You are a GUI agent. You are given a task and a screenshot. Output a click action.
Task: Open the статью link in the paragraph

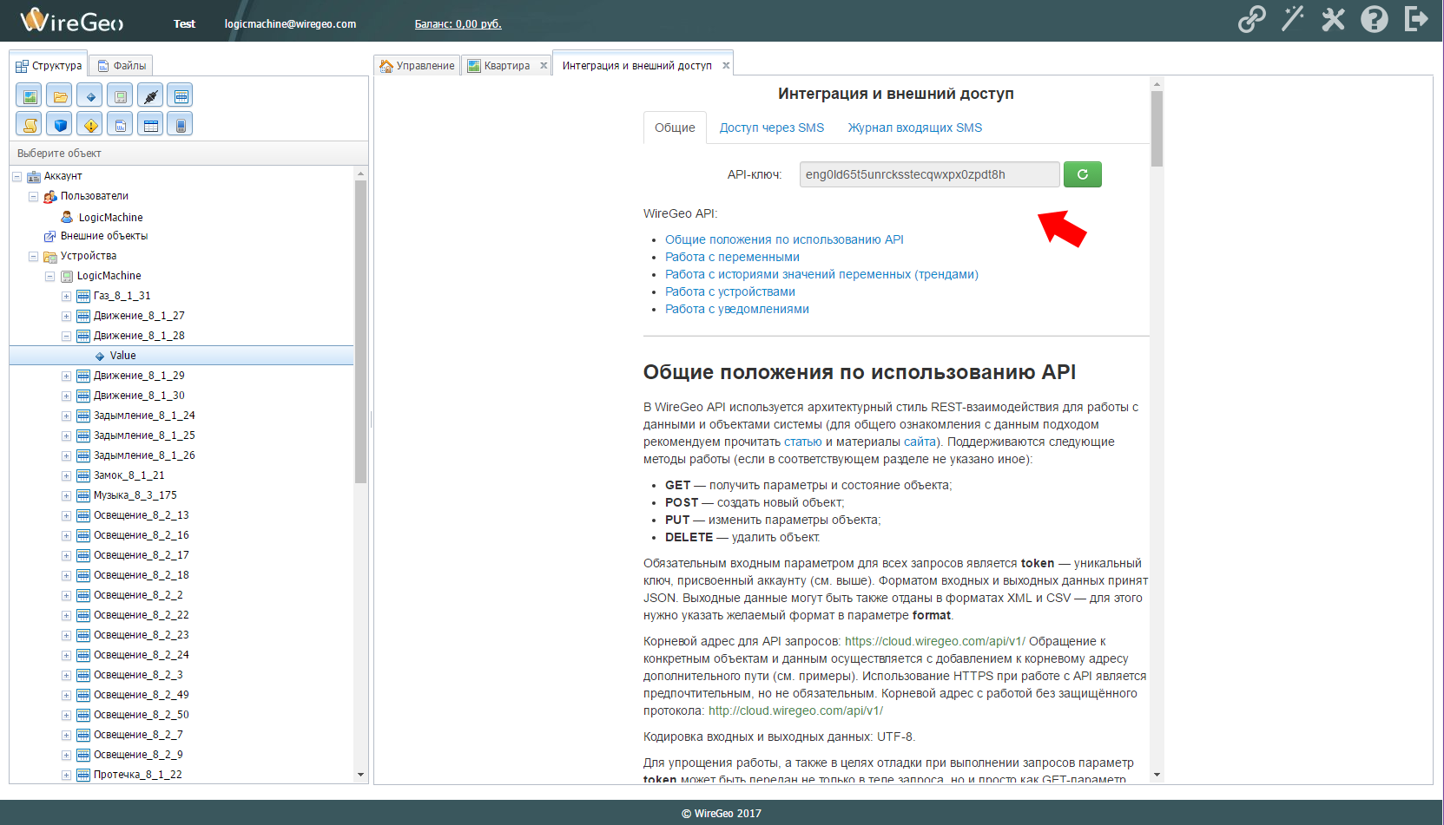(802, 442)
